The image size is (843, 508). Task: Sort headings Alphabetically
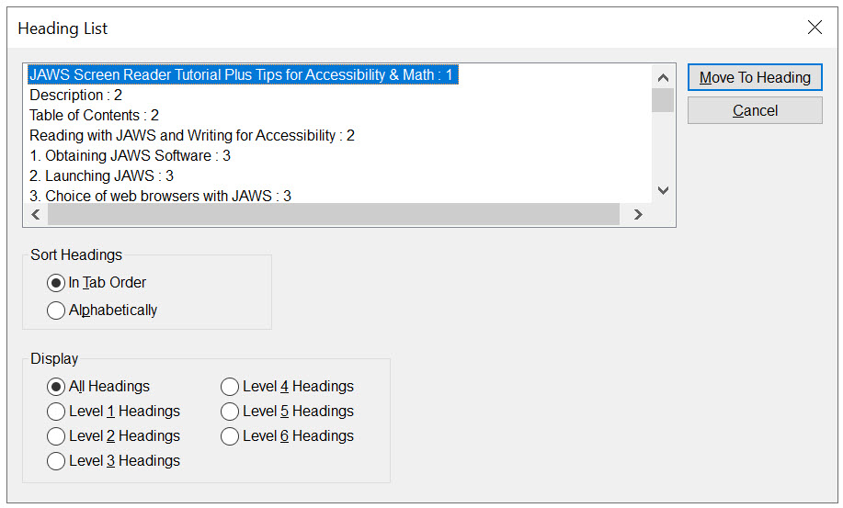[102, 310]
